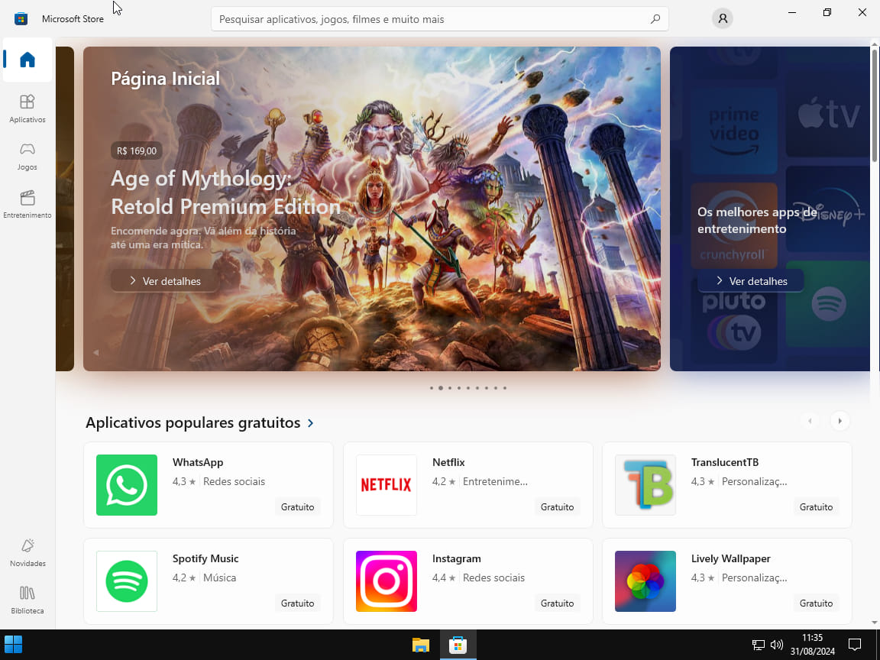This screenshot has width=880, height=660.
Task: Open the network icon in system tray
Action: (759, 645)
